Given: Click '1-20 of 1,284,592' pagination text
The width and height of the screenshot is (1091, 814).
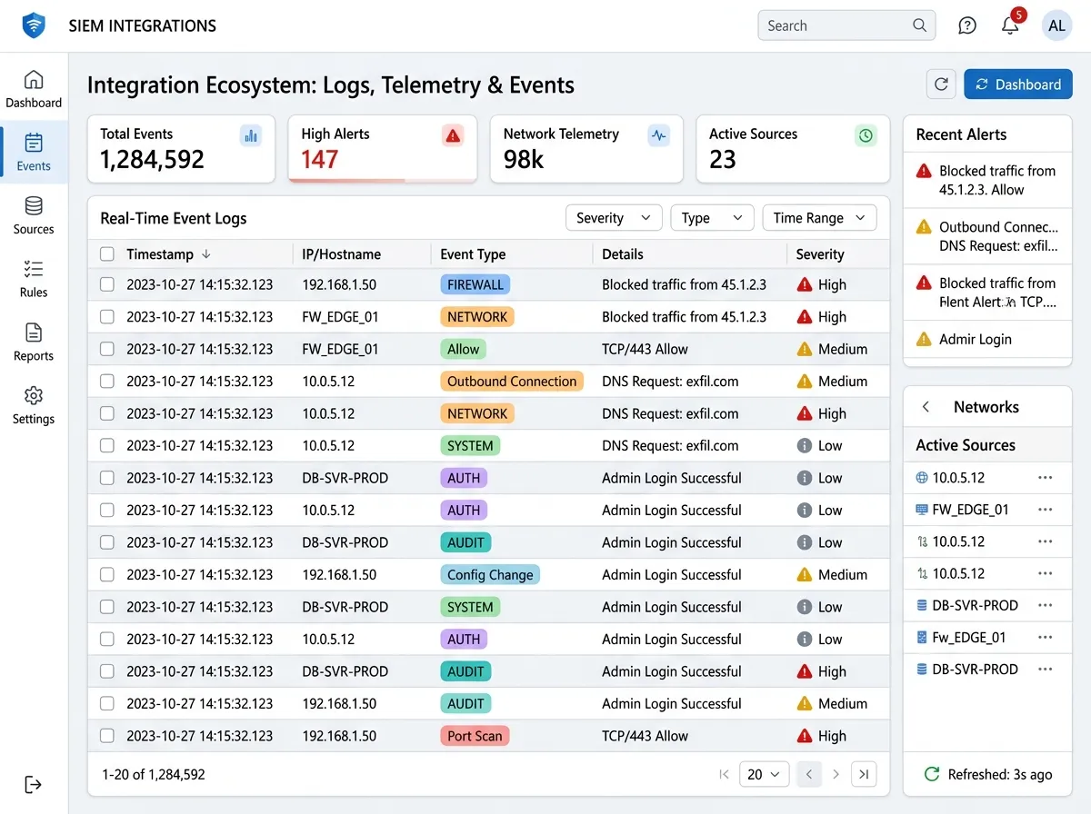Looking at the screenshot, I should (153, 775).
